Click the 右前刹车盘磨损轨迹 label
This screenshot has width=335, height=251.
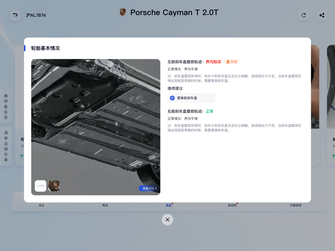(x=185, y=111)
